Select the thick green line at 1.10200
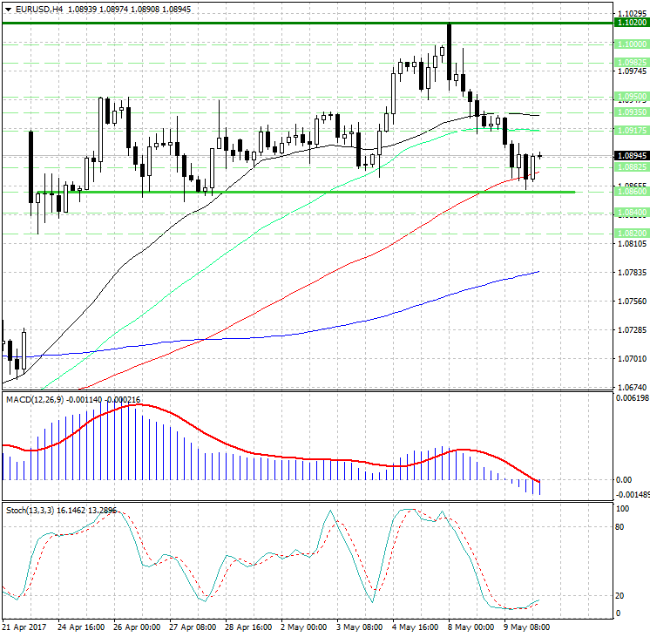This screenshot has width=650, height=637. pos(261,24)
